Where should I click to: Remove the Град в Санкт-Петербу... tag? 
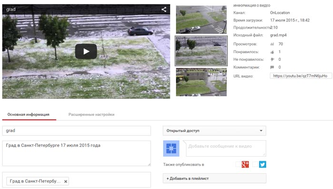(66, 181)
